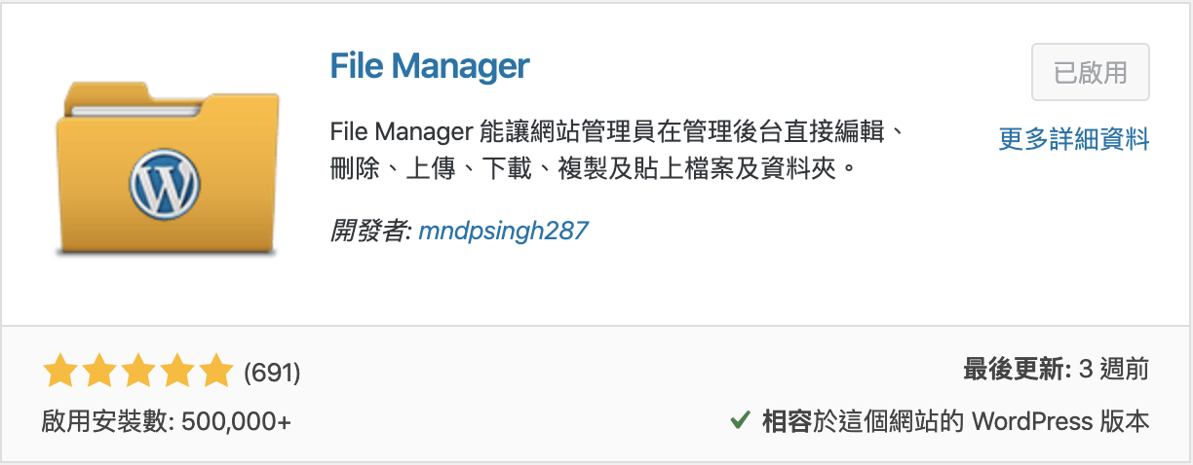Open the 更多詳細資料 link

click(1074, 139)
